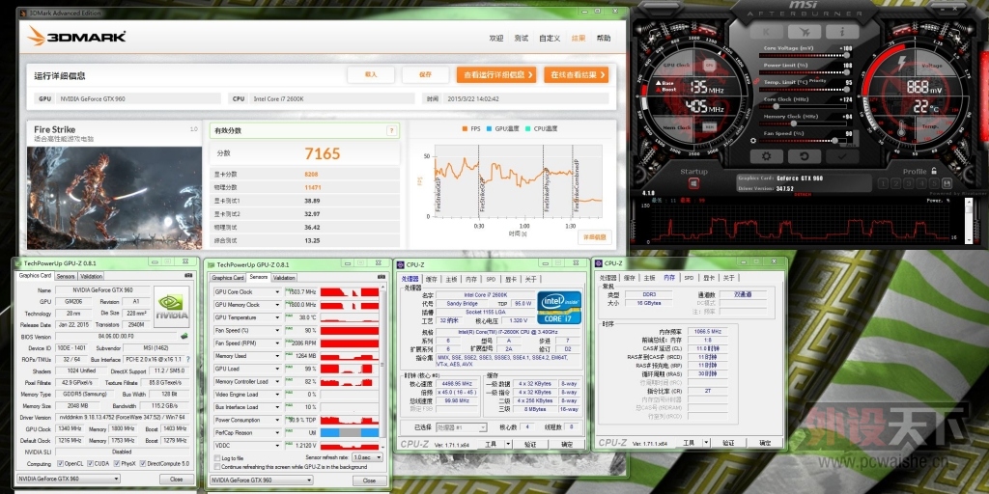Click scrollbar on Afterburner monitoring graph
Image resolution: width=989 pixels, height=494 pixels.
click(x=970, y=221)
